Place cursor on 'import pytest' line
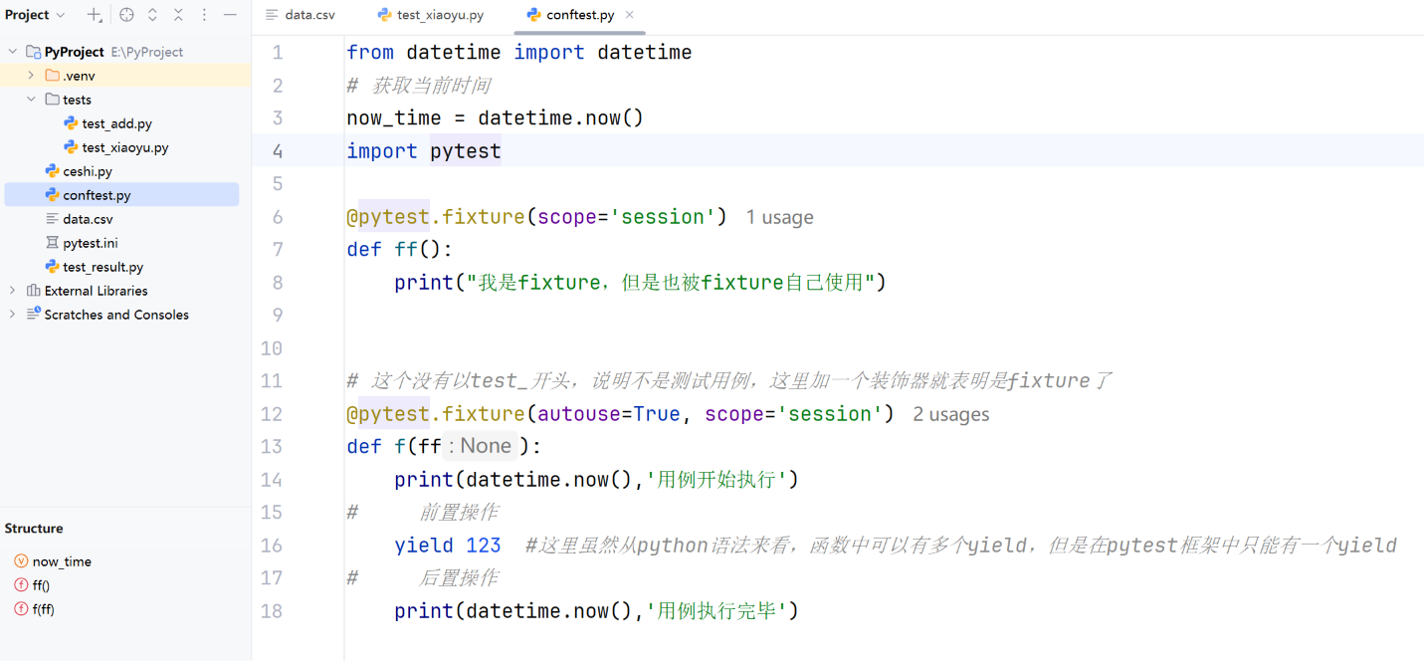The height and width of the screenshot is (661, 1425). pyautogui.click(x=424, y=151)
